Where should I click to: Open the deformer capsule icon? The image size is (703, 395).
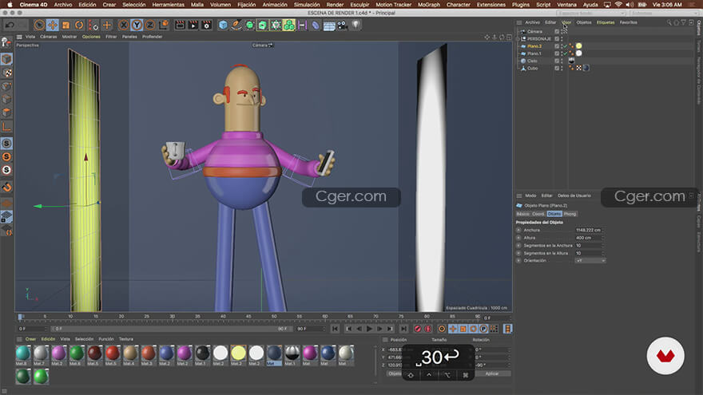(x=316, y=25)
